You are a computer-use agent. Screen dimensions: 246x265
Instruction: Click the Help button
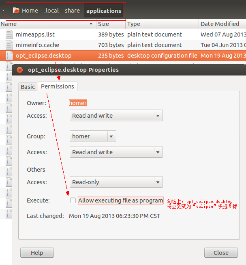[x=37, y=253]
